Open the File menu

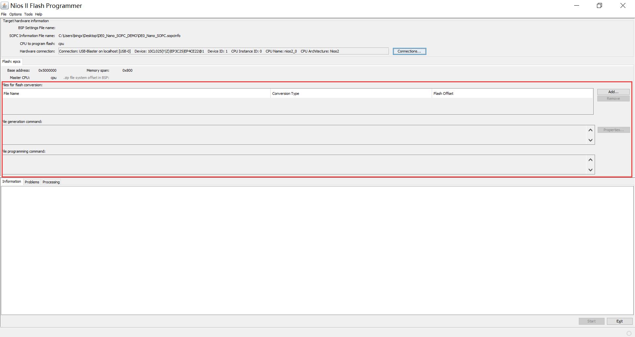click(x=4, y=14)
